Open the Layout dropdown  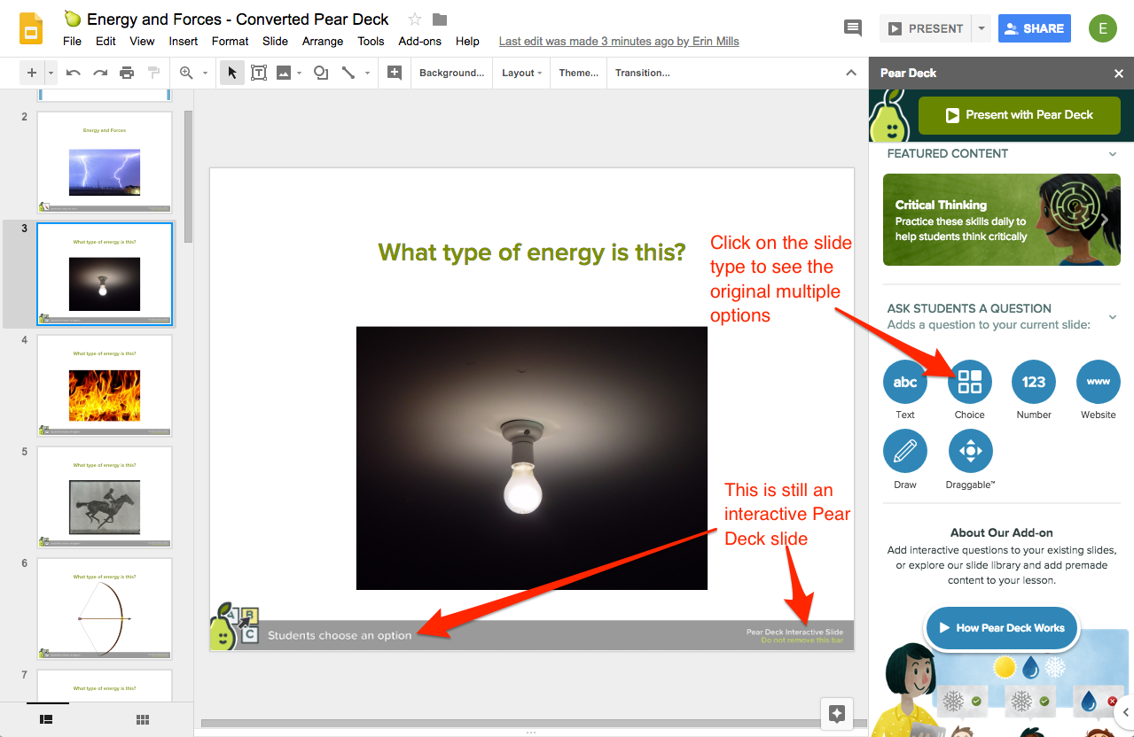pos(521,73)
